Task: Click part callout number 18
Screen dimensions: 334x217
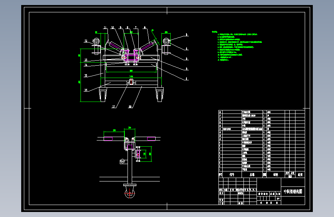Action: tap(130, 106)
